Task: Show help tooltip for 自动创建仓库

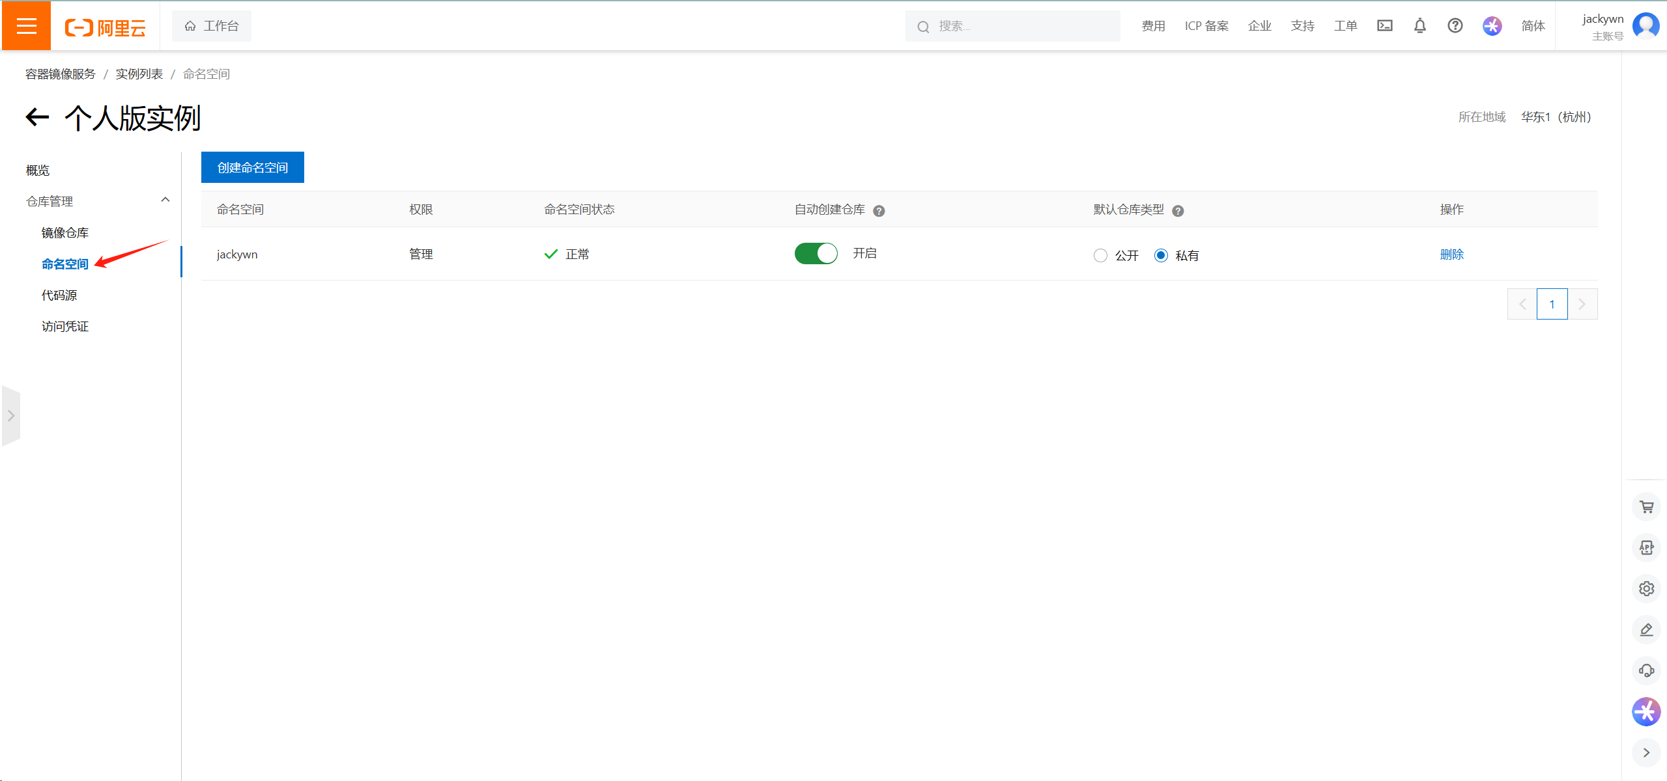Action: click(879, 211)
